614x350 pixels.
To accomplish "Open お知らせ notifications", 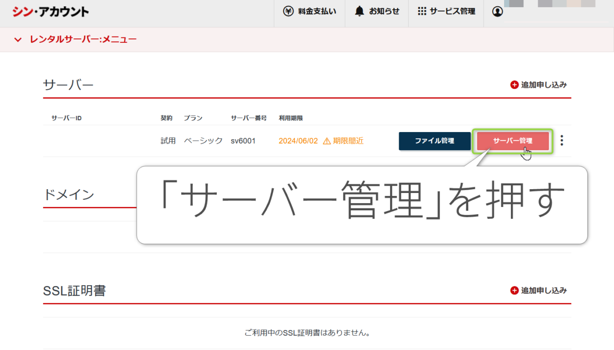I will [377, 12].
